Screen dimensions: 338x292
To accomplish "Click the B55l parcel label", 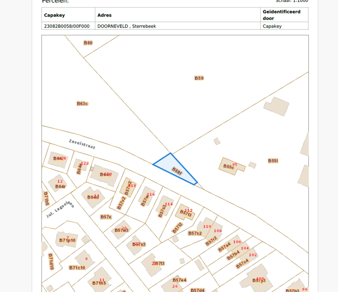I will [273, 161].
